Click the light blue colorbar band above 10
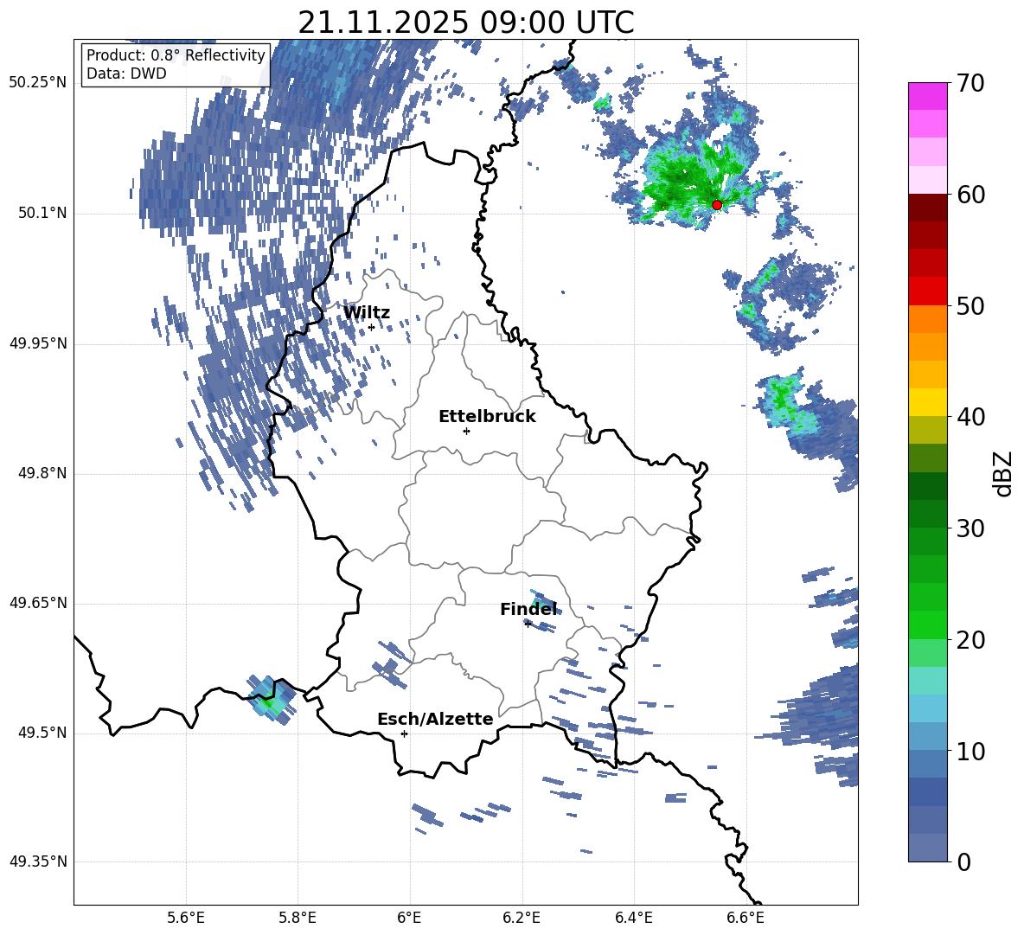The image size is (1024, 935). coord(927,709)
